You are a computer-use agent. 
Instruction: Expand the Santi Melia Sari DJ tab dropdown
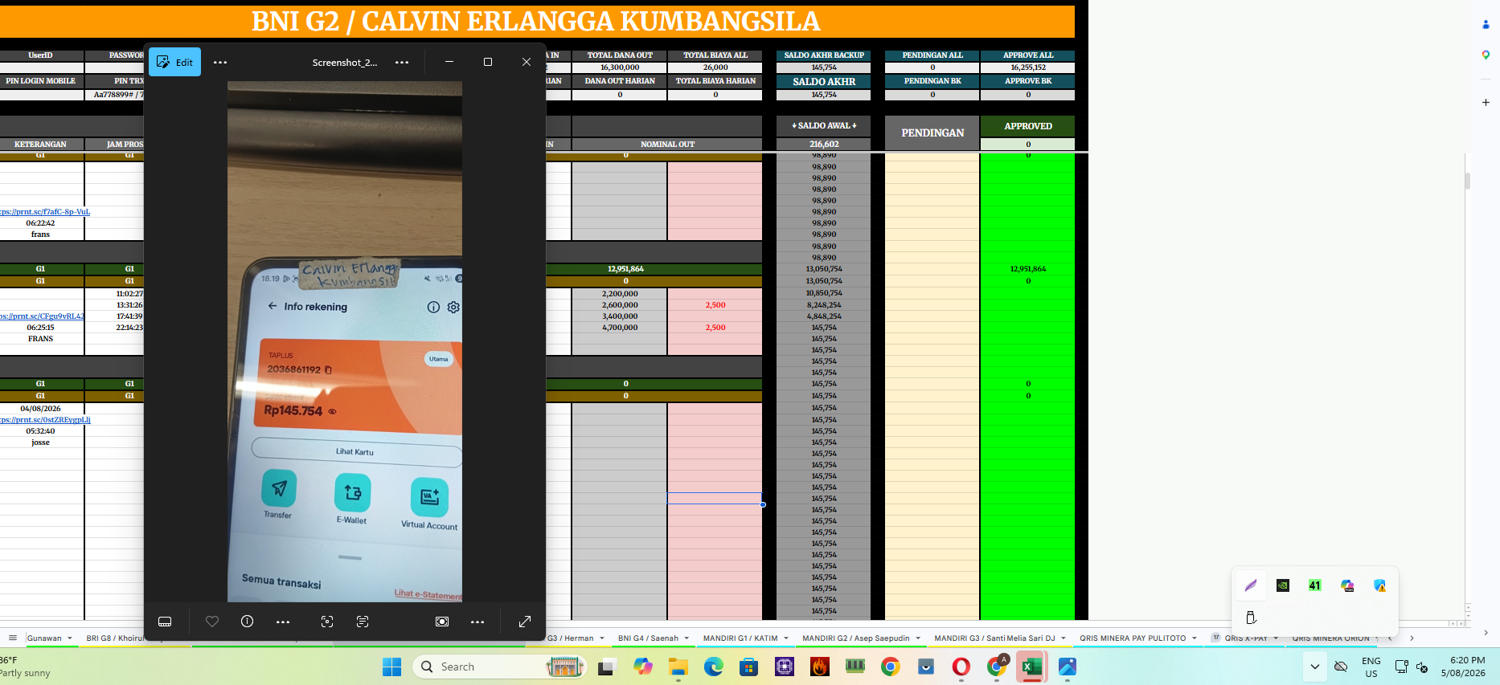1064,638
